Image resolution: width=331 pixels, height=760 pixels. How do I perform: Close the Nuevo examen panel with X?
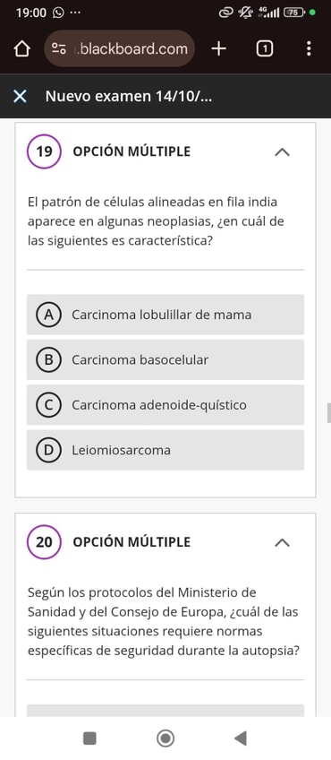click(20, 97)
